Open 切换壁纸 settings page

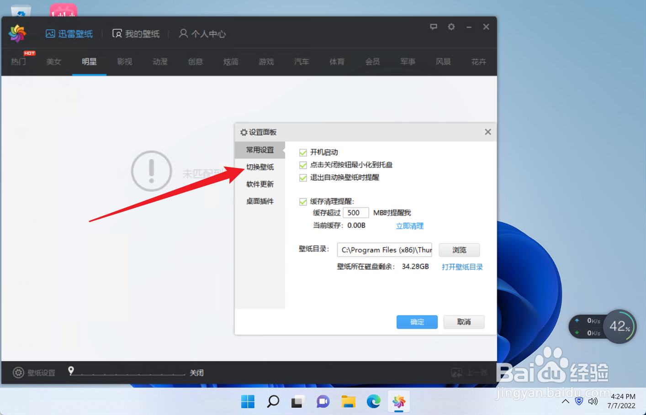260,167
